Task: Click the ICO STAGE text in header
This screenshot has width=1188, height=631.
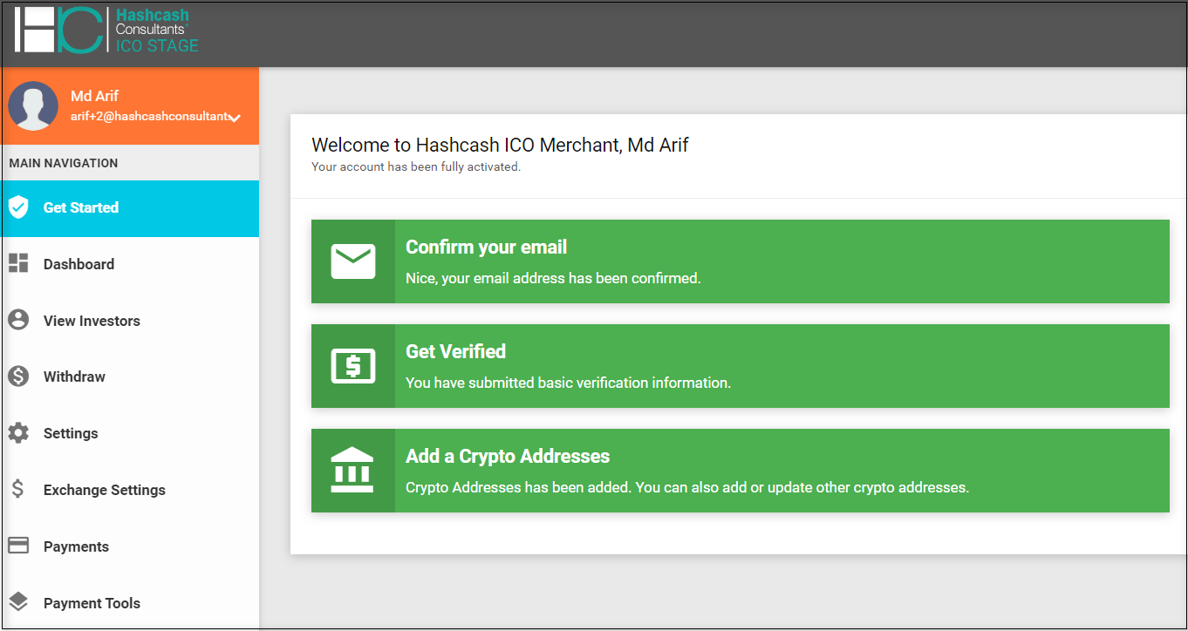Action: pos(157,45)
